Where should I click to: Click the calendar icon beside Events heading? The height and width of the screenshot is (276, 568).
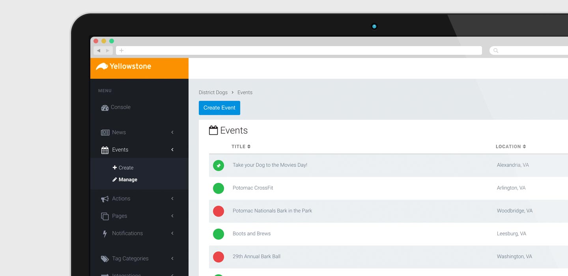click(x=213, y=131)
